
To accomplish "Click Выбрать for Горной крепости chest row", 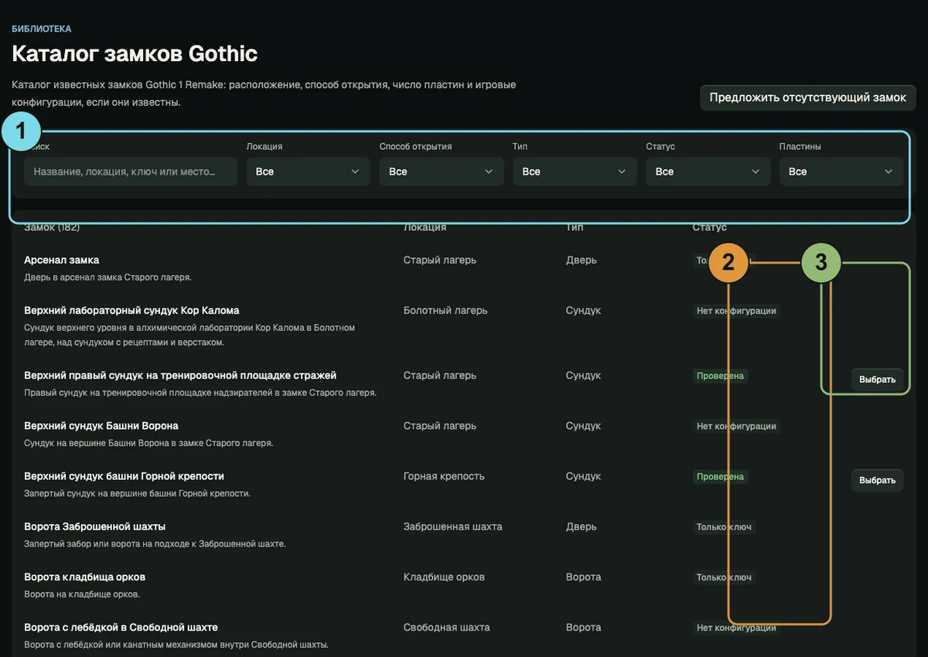I will (878, 480).
